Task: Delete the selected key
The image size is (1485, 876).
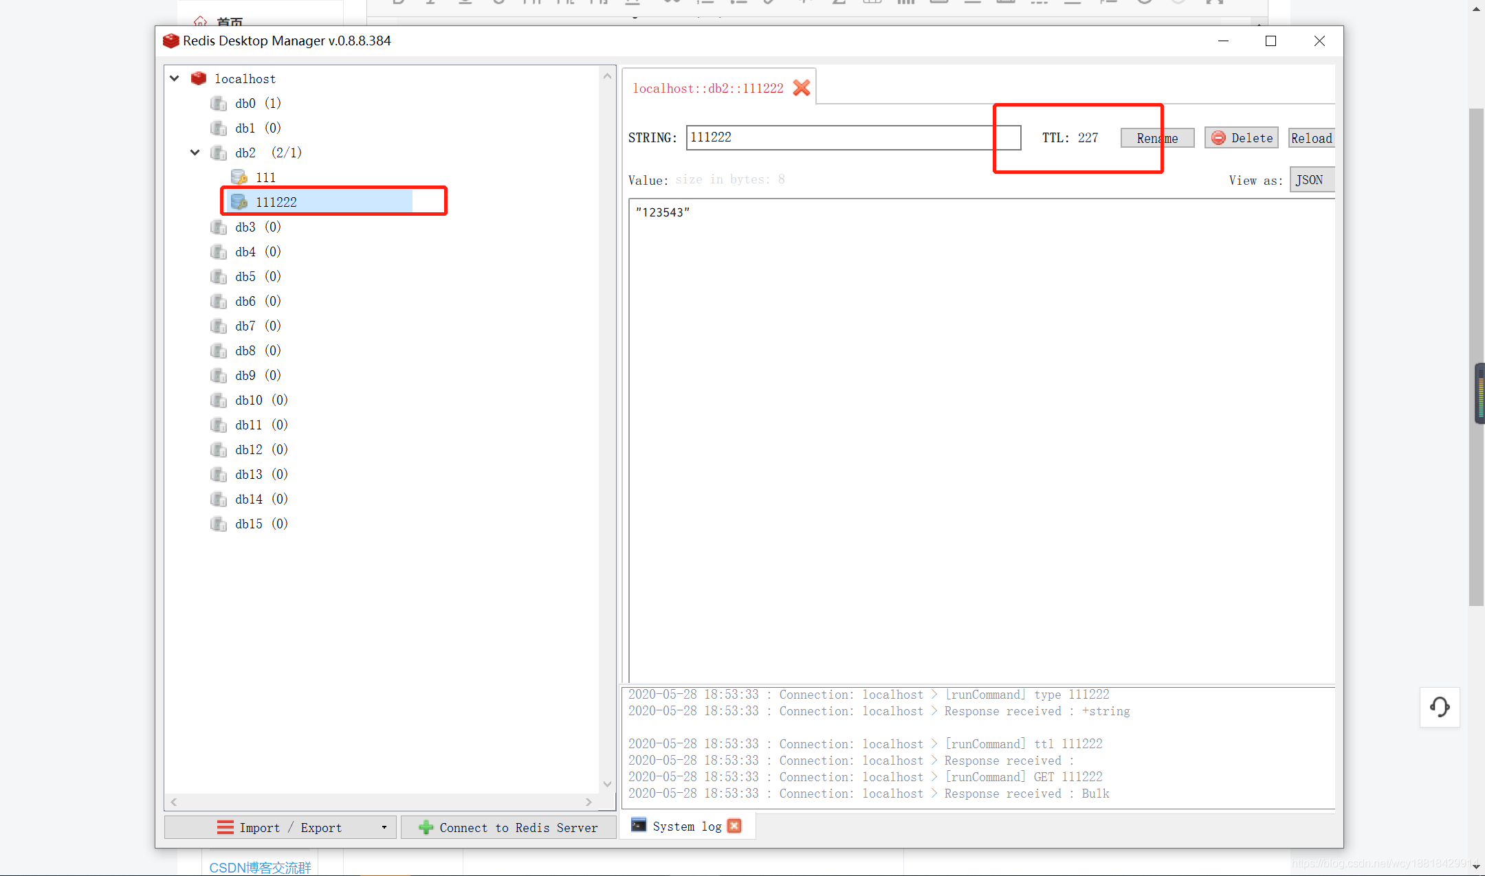Action: point(1242,138)
